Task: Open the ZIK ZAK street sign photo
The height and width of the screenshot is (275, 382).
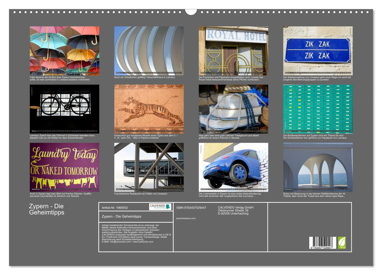Action: coord(317,51)
